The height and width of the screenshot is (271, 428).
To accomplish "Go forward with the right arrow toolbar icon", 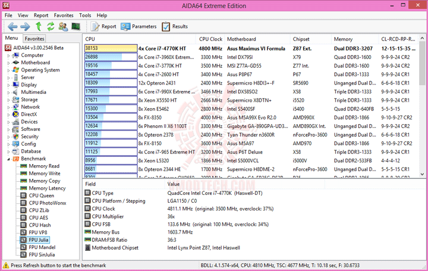I will pos(25,27).
